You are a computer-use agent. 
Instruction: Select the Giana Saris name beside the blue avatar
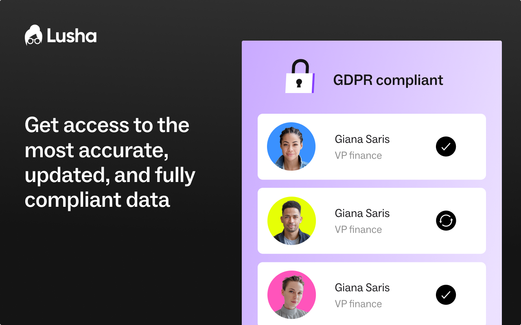tap(362, 139)
